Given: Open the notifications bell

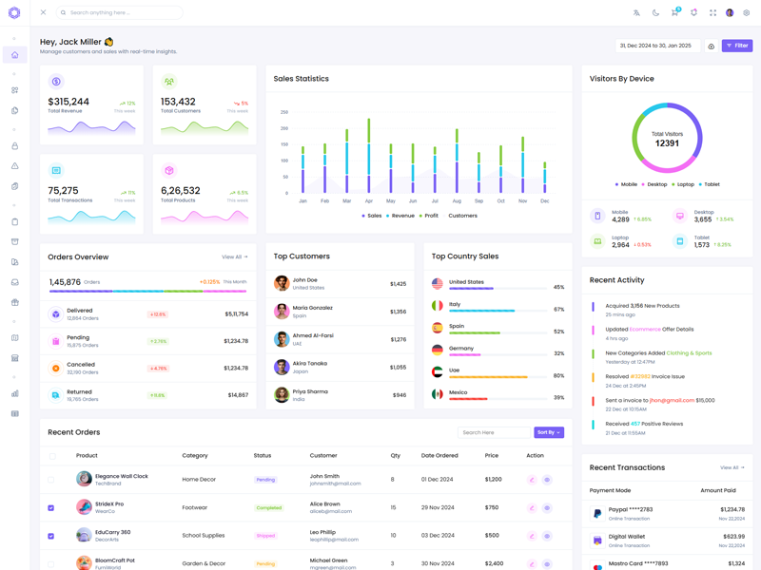Looking at the screenshot, I should (693, 13).
